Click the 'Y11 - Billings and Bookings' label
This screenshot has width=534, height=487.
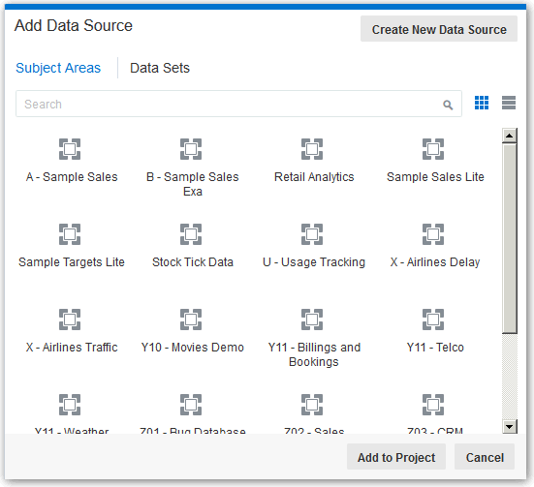click(x=314, y=354)
